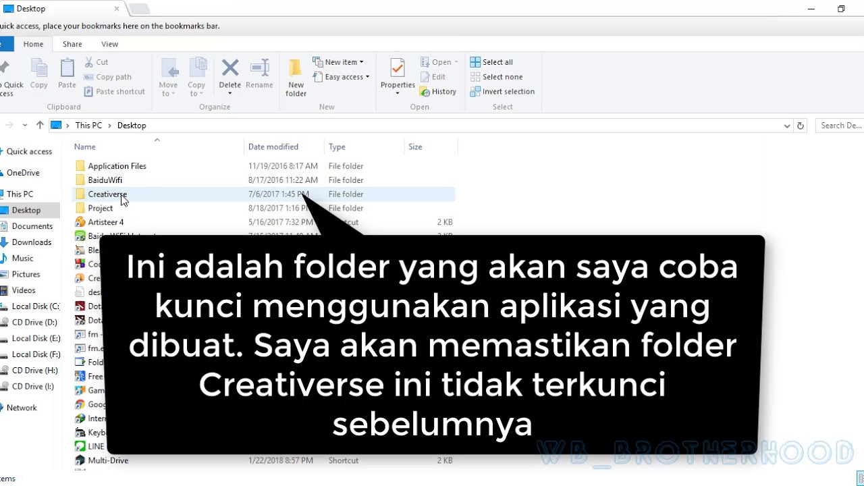Image resolution: width=864 pixels, height=486 pixels.
Task: Click Paste shortcut in ribbon
Action: (x=114, y=92)
